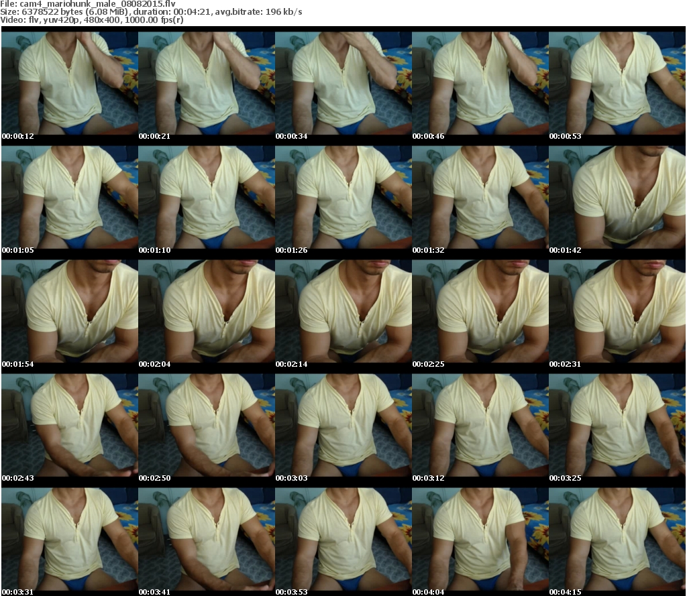Click the file name cam4_mariohunk_male_08082015.flv
The width and height of the screenshot is (687, 596).
[x=97, y=4]
